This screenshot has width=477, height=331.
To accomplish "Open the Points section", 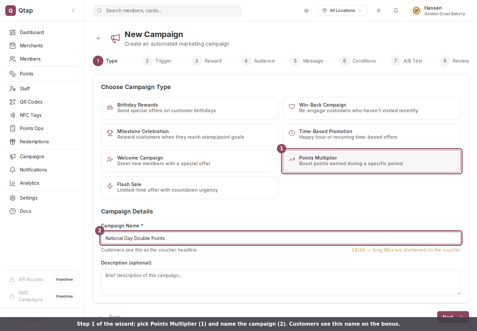I will 42,74.
